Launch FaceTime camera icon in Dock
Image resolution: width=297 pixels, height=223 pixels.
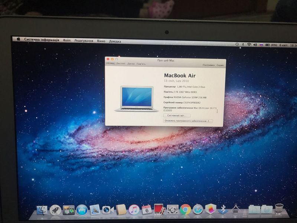click(x=108, y=210)
